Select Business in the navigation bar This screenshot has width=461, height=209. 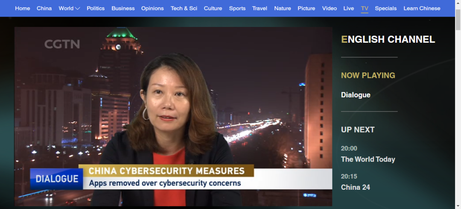coord(123,8)
